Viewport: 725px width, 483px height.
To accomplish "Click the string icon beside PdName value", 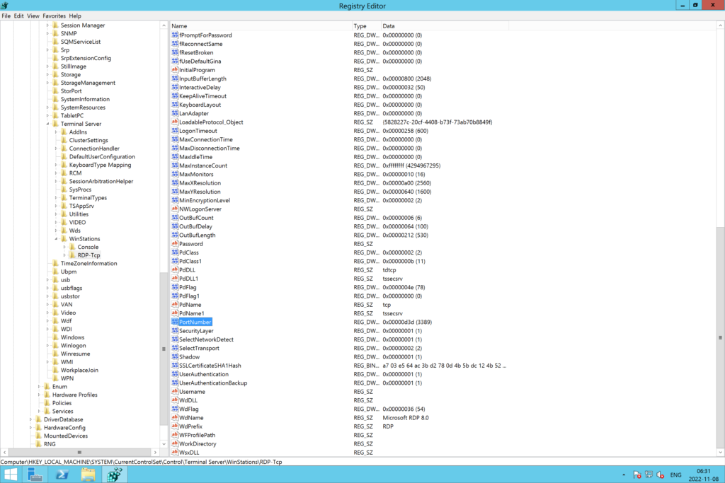I will (174, 304).
